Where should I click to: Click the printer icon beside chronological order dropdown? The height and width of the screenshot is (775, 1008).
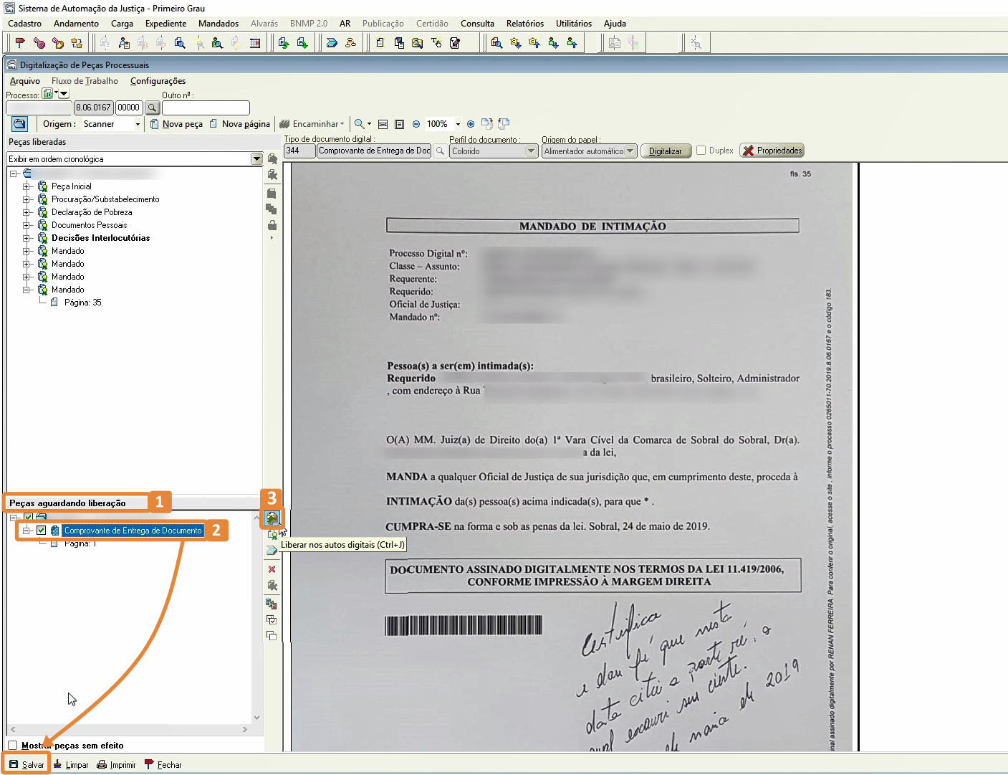pos(272,158)
